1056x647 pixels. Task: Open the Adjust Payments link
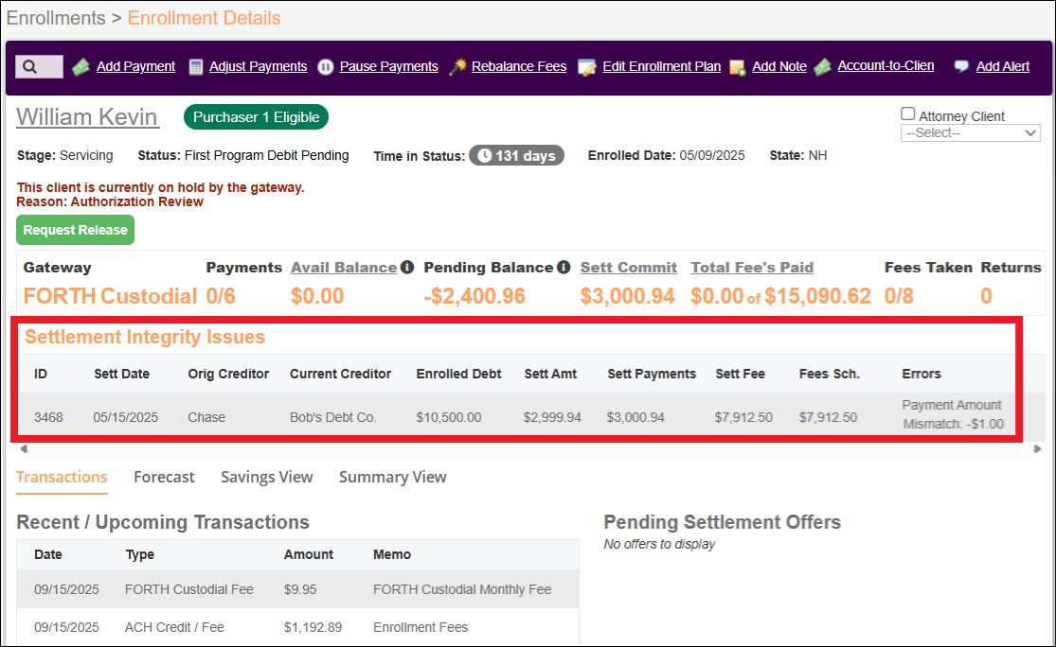(x=258, y=66)
